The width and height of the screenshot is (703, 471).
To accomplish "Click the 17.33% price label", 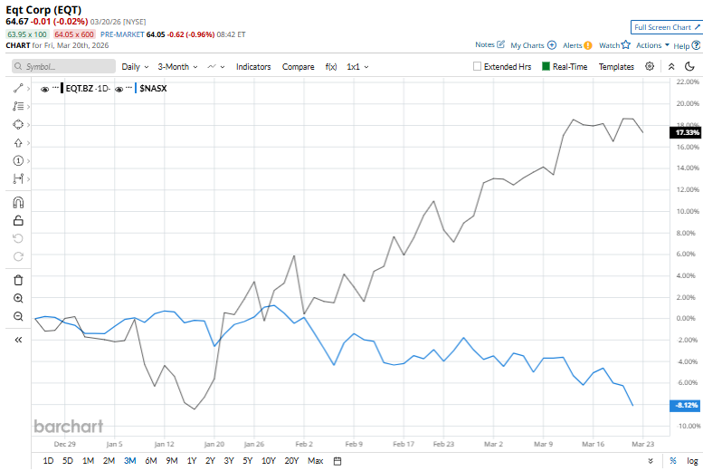I will pyautogui.click(x=686, y=132).
